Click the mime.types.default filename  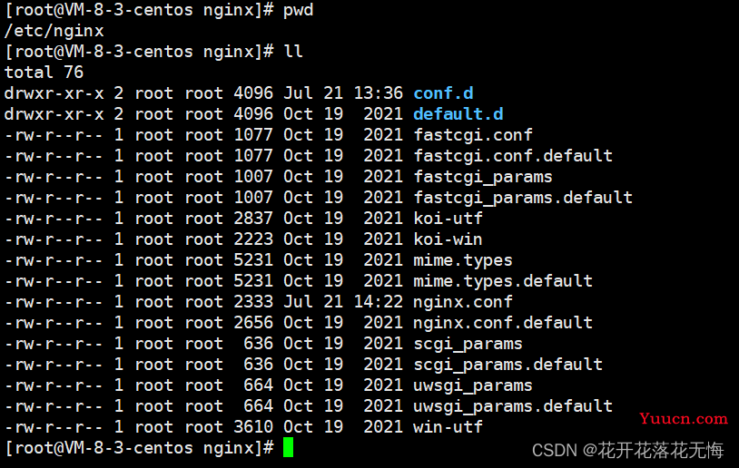click(503, 281)
